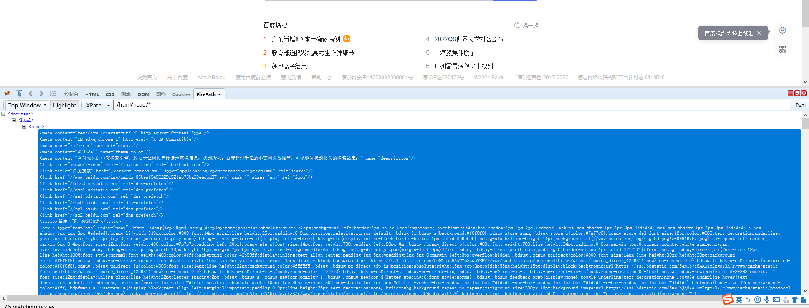Open the XPath selector type dropdown
The image size is (809, 308).
(108, 105)
